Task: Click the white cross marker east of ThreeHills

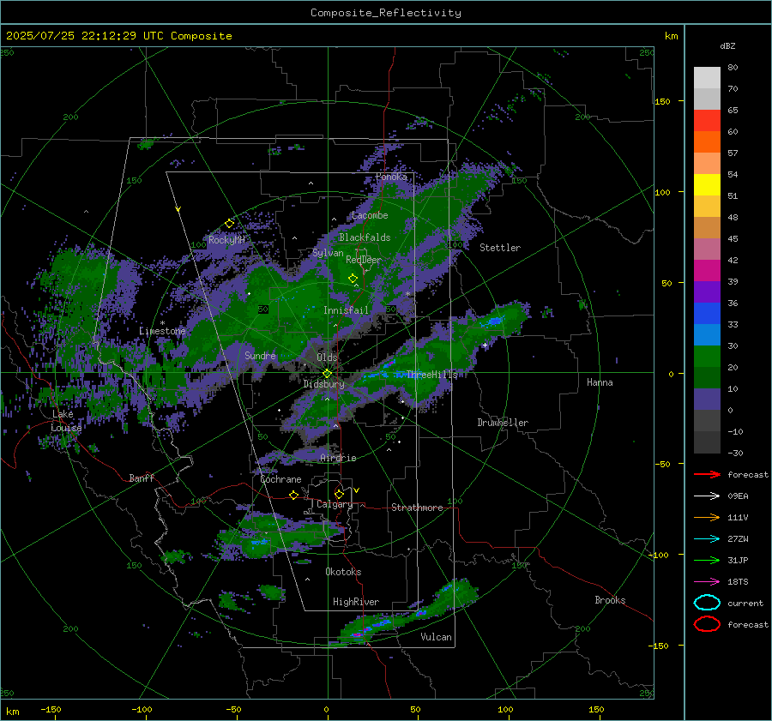Action: 485,345
